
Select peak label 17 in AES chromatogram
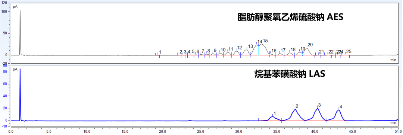pos(283,50)
